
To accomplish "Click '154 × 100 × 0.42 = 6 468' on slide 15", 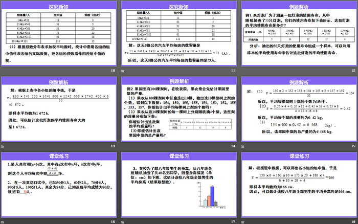I will (294, 125).
